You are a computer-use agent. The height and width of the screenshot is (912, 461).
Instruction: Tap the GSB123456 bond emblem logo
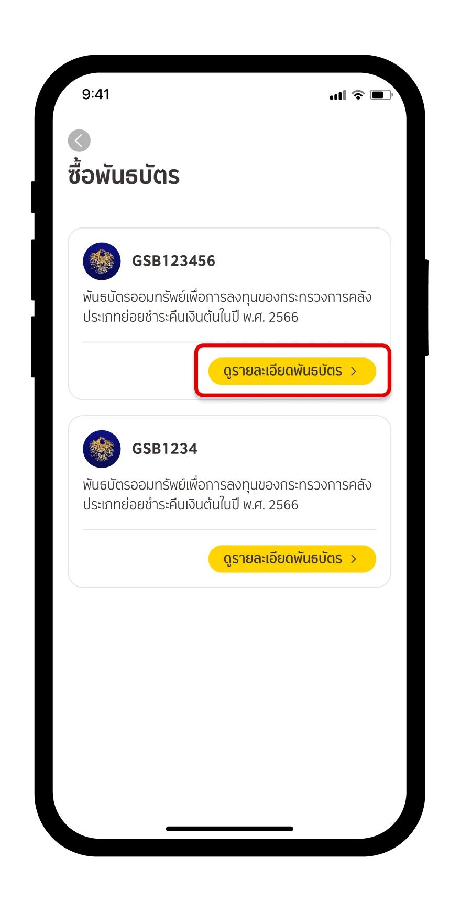[102, 261]
